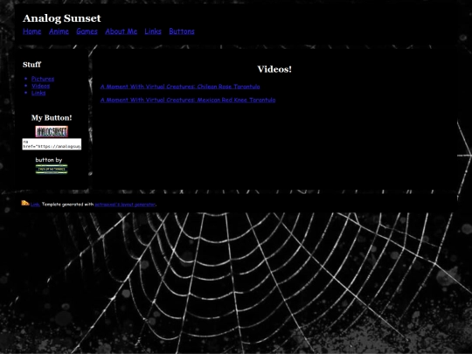Click the My Button! heading
This screenshot has height=354, width=472.
click(x=52, y=118)
